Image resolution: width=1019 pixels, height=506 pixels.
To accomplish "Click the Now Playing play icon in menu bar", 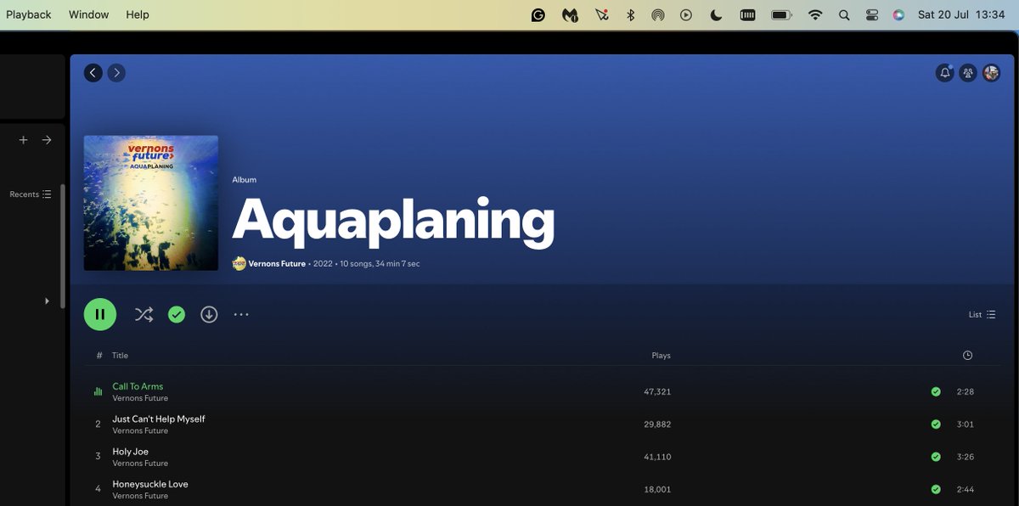I will 686,14.
